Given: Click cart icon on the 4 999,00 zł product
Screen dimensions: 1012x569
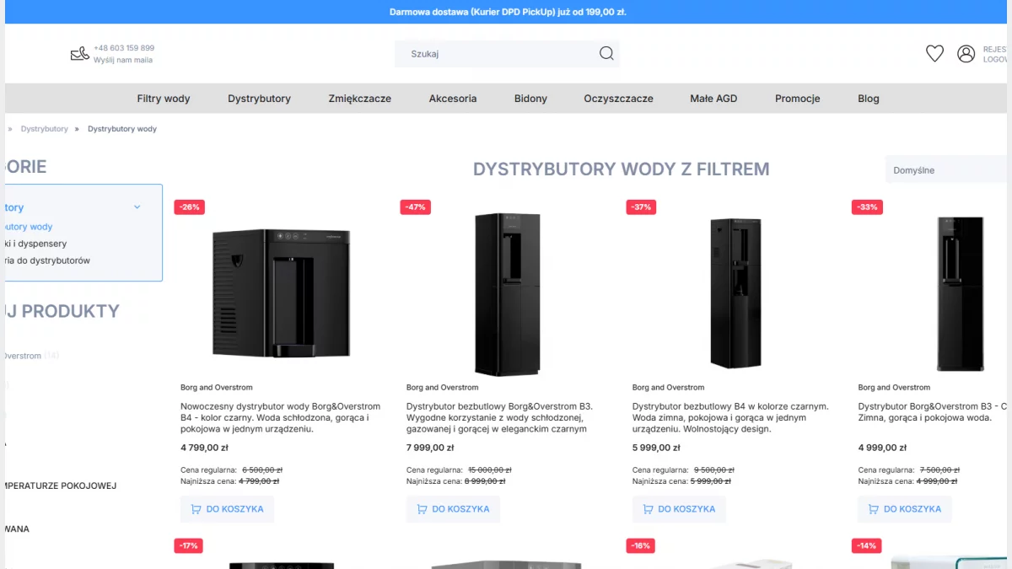Looking at the screenshot, I should pyautogui.click(x=874, y=509).
